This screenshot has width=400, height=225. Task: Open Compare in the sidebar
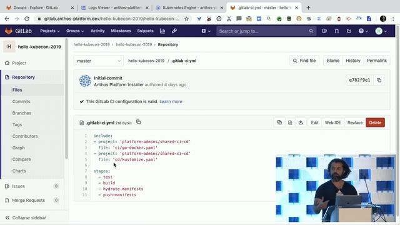tap(21, 159)
